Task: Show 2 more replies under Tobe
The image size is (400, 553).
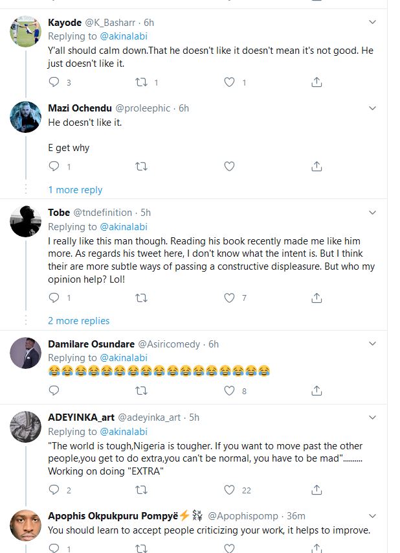Action: pos(78,321)
